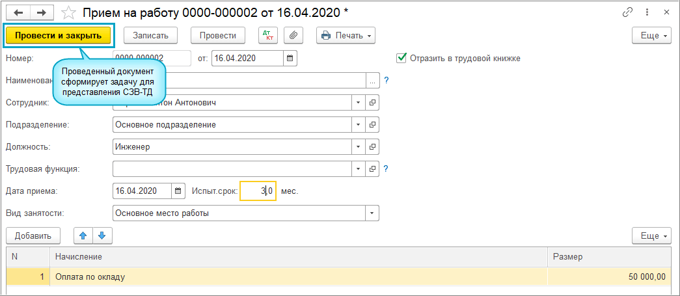
Task: Click the Записать button
Action: (x=150, y=35)
